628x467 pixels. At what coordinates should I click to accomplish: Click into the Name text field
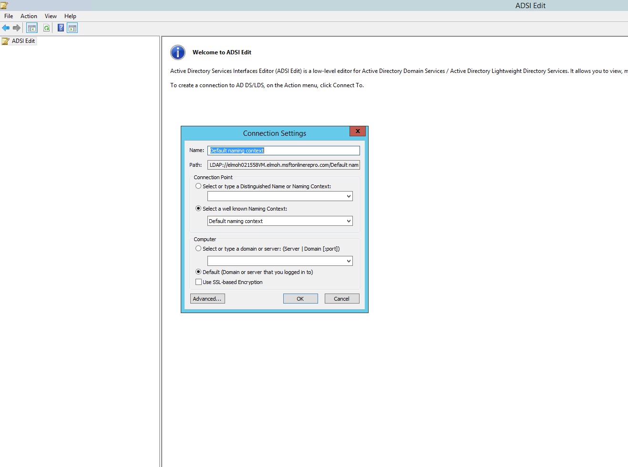tap(284, 151)
